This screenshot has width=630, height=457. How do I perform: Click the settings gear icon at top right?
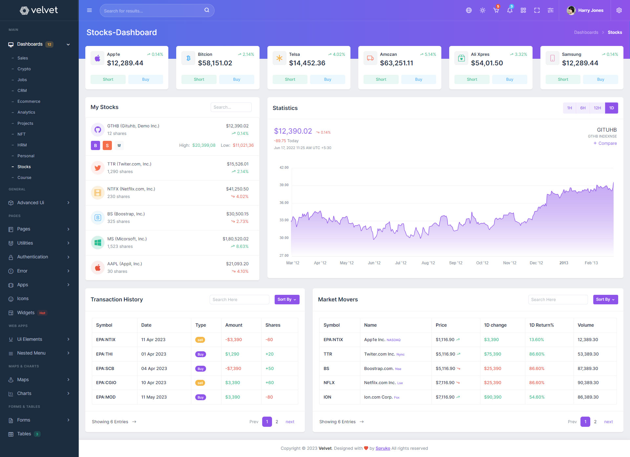(x=619, y=11)
